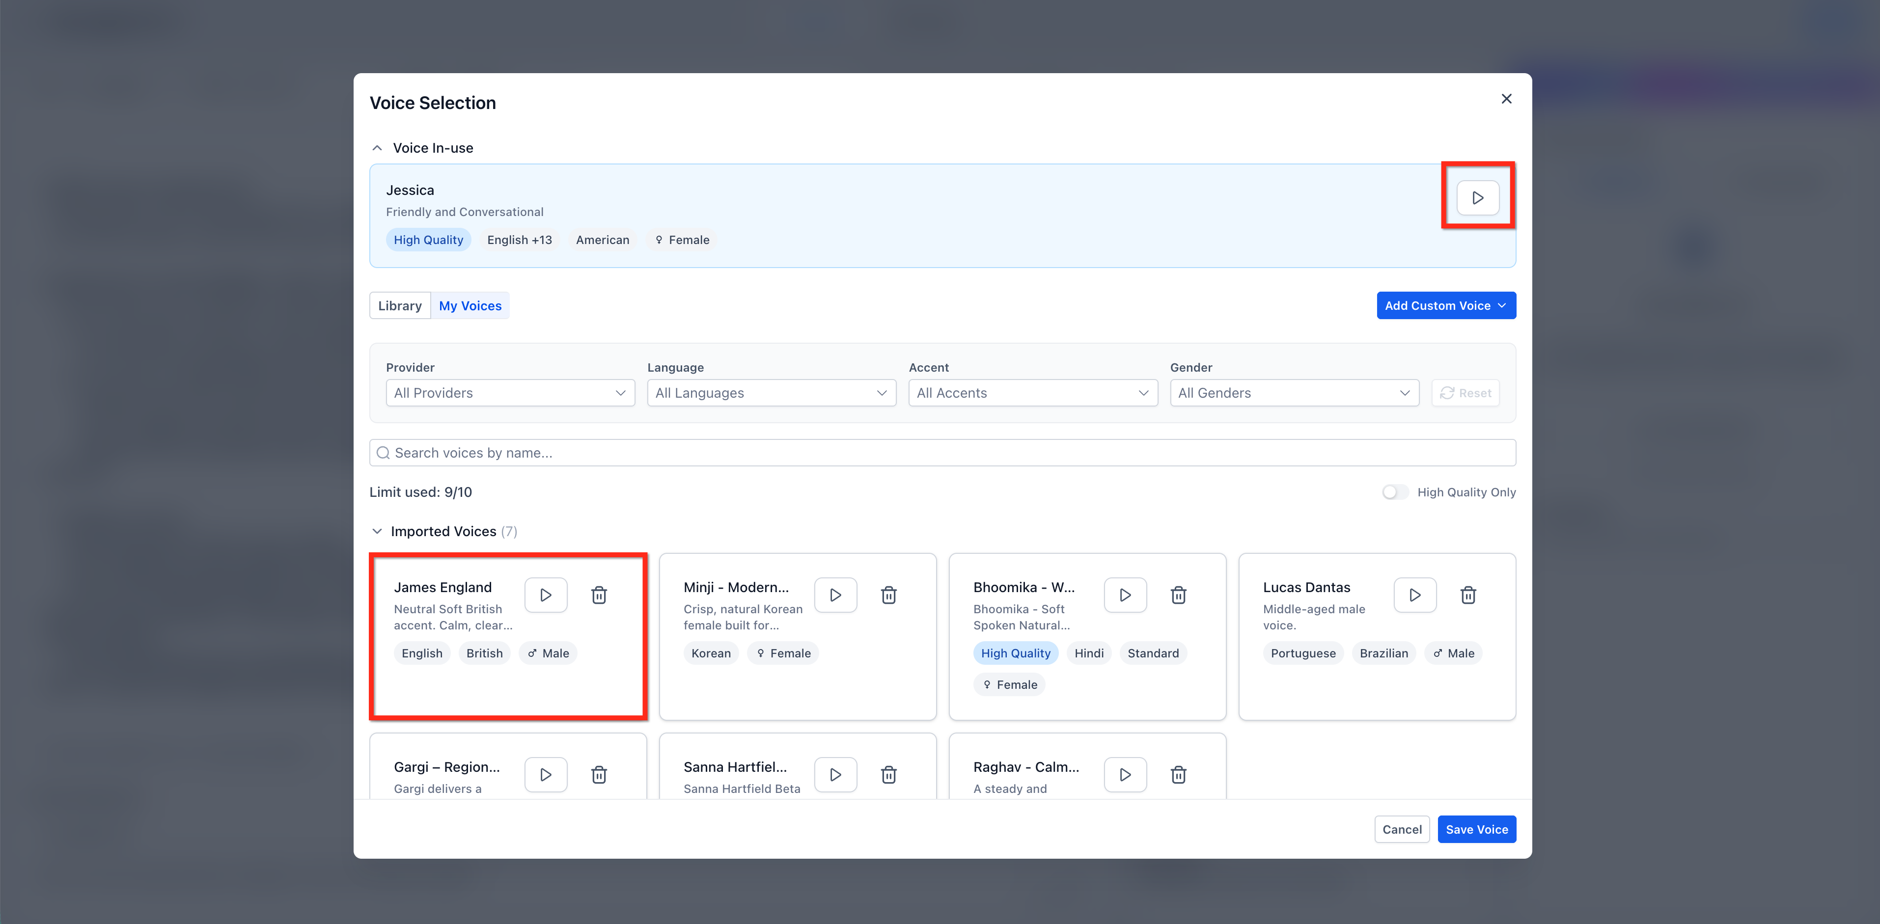This screenshot has height=924, width=1880.
Task: Open the Gender dropdown
Action: 1295,393
